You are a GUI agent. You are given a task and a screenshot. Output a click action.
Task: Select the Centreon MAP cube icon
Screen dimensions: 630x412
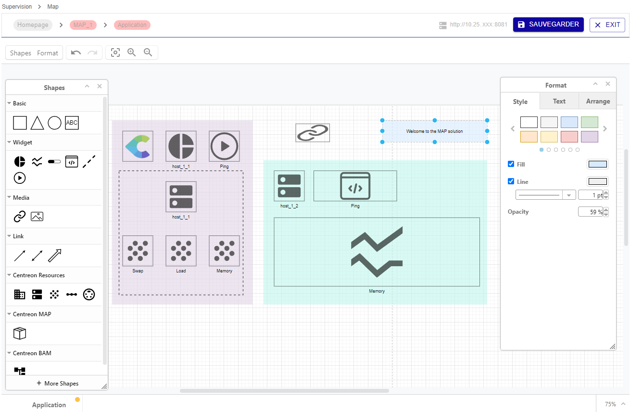tap(20, 333)
